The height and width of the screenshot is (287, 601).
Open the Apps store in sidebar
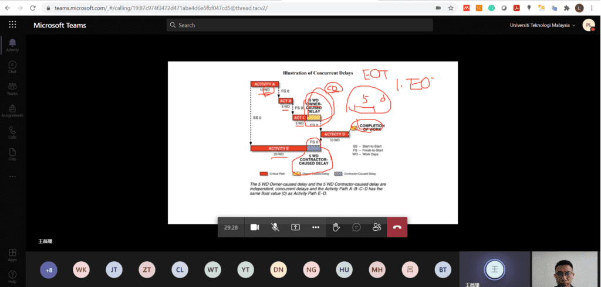pos(12,255)
